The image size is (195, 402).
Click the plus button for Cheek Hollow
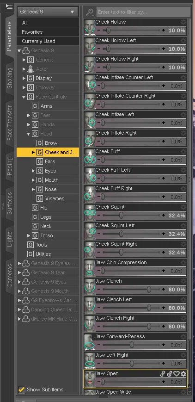[164, 31]
